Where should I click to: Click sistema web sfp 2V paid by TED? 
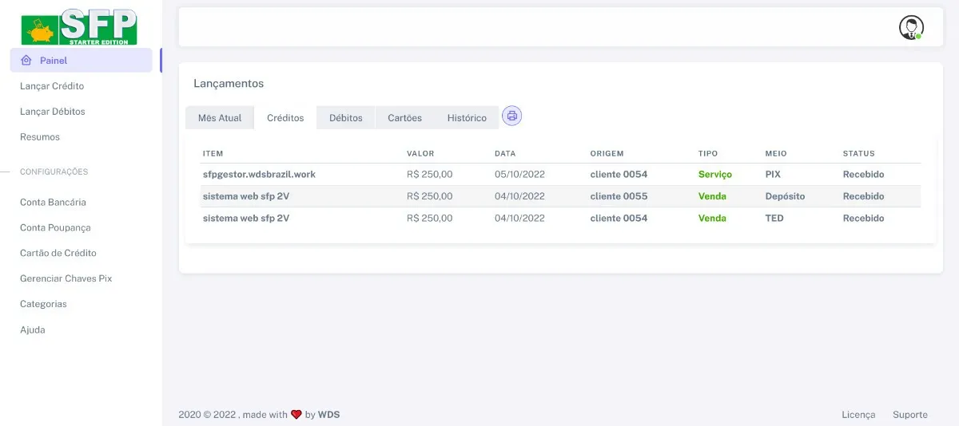(246, 218)
